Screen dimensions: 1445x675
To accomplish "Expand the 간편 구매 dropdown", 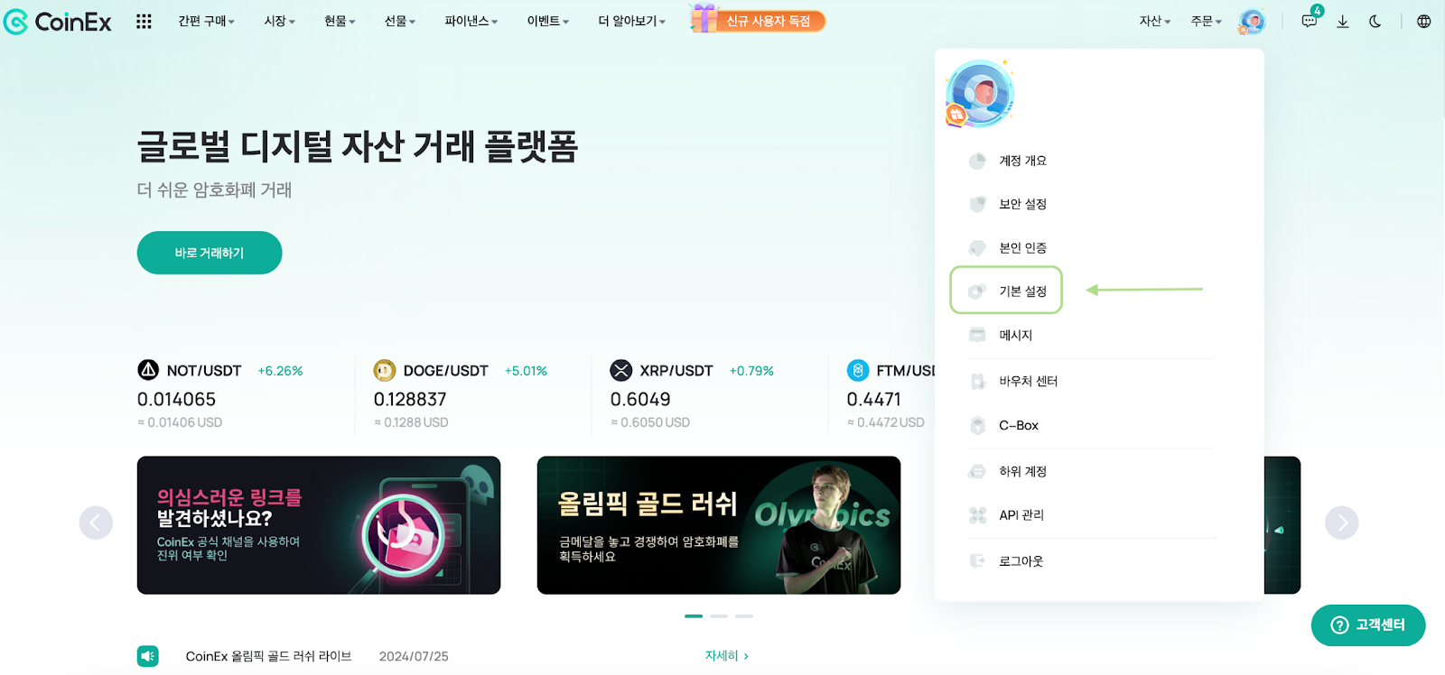I will (x=206, y=22).
